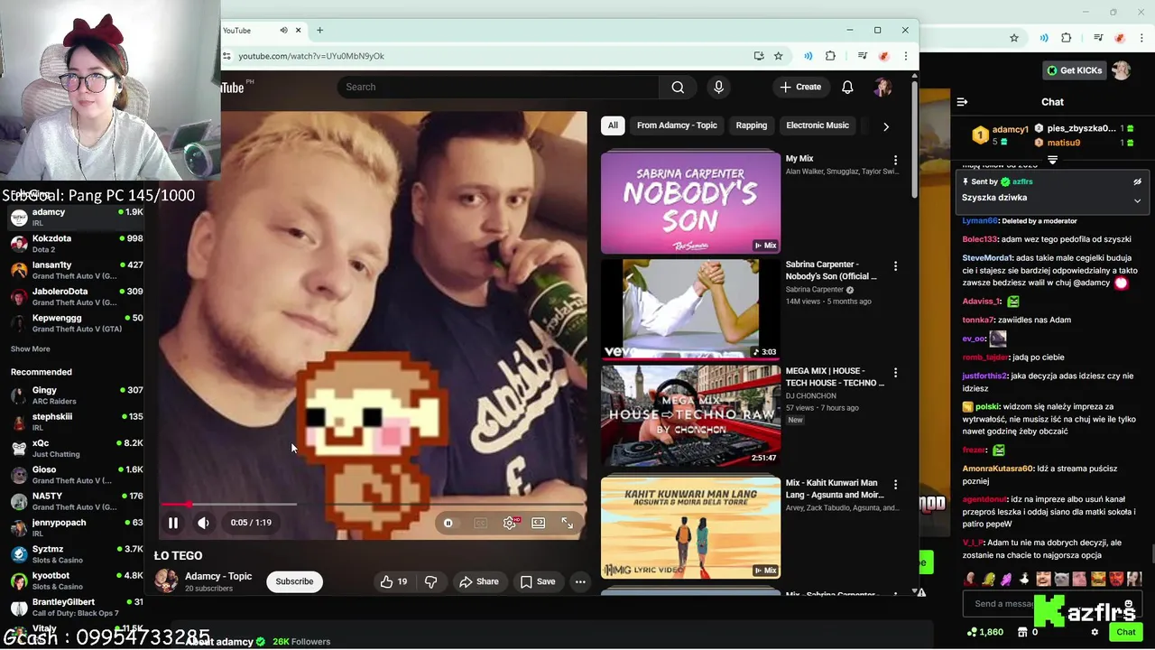Click the YouTube search field

pyautogui.click(x=499, y=88)
